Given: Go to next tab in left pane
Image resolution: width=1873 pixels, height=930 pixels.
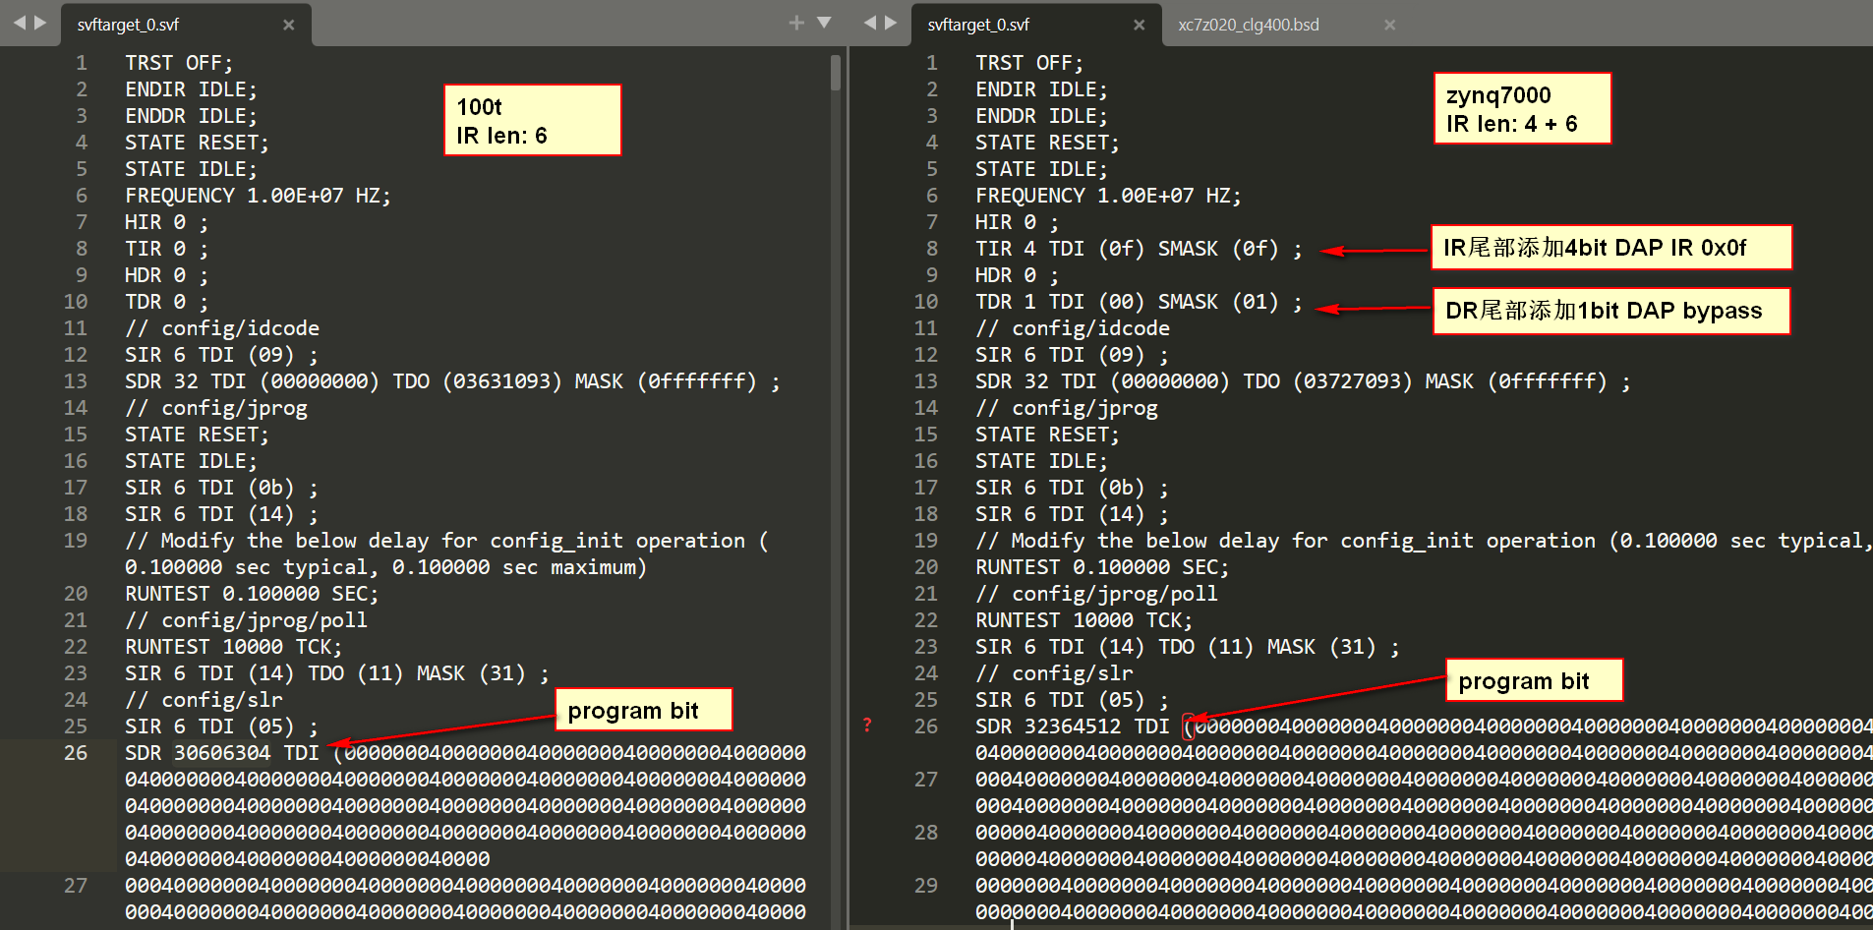Looking at the screenshot, I should pyautogui.click(x=40, y=23).
